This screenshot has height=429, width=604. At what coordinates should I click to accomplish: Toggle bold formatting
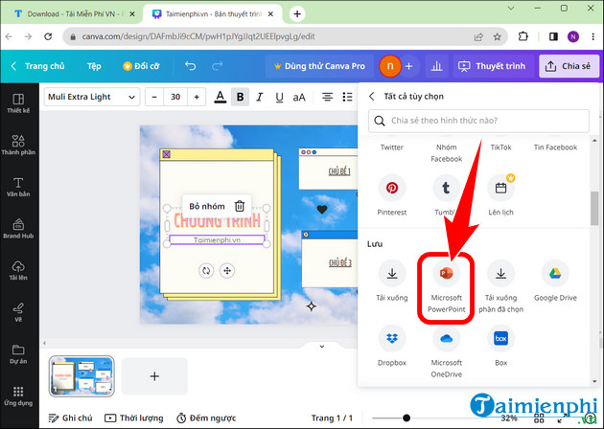(240, 97)
